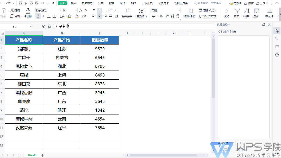
Task: Switch to Review (审阅) tab
Action: pos(123,3)
